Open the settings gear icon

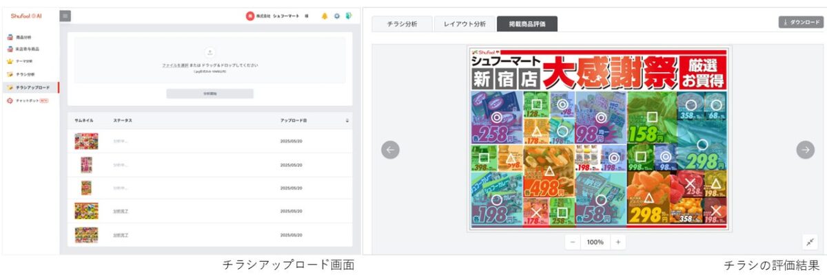pyautogui.click(x=337, y=16)
